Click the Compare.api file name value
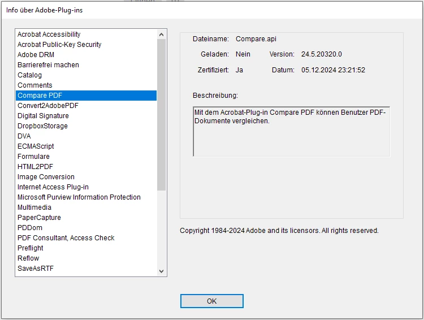This screenshot has width=424, height=320. [256, 39]
